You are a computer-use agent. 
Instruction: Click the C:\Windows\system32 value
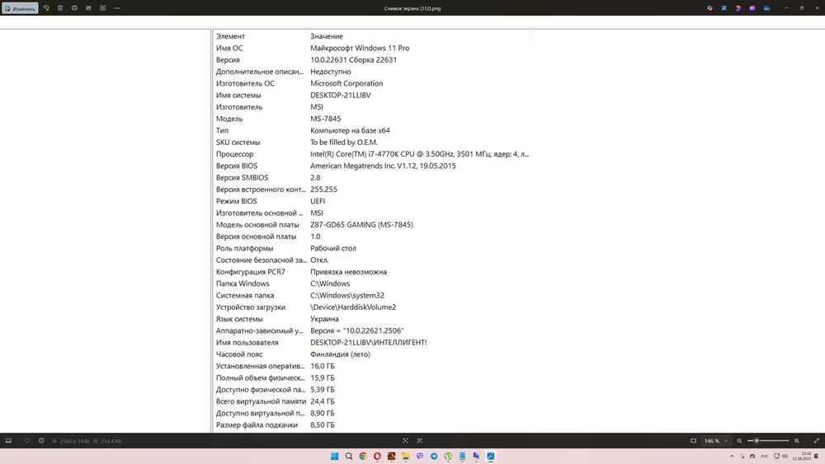[347, 295]
